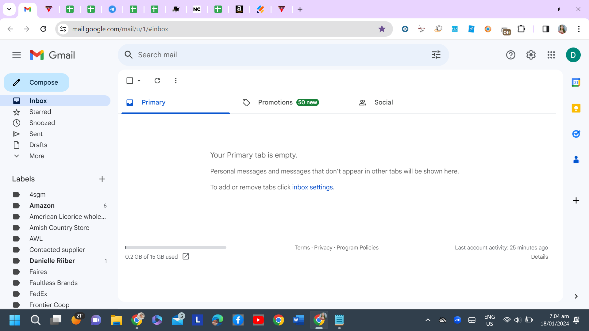Open the Contacted supplier label

[x=55, y=250]
